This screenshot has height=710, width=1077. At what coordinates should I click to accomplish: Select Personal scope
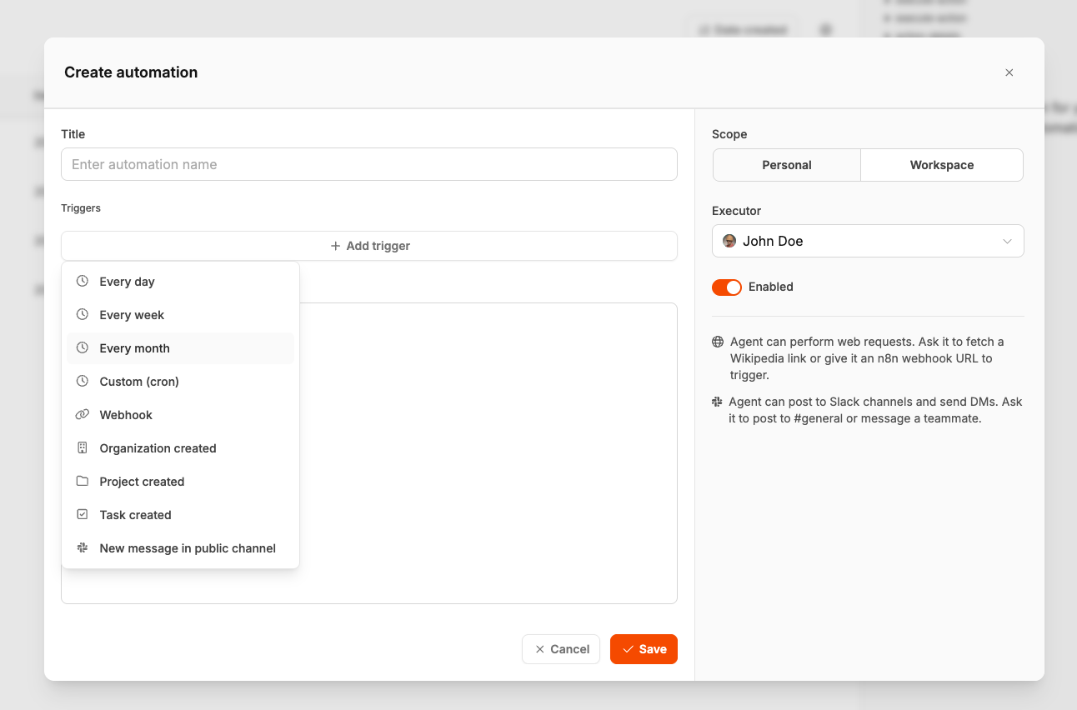click(x=787, y=165)
